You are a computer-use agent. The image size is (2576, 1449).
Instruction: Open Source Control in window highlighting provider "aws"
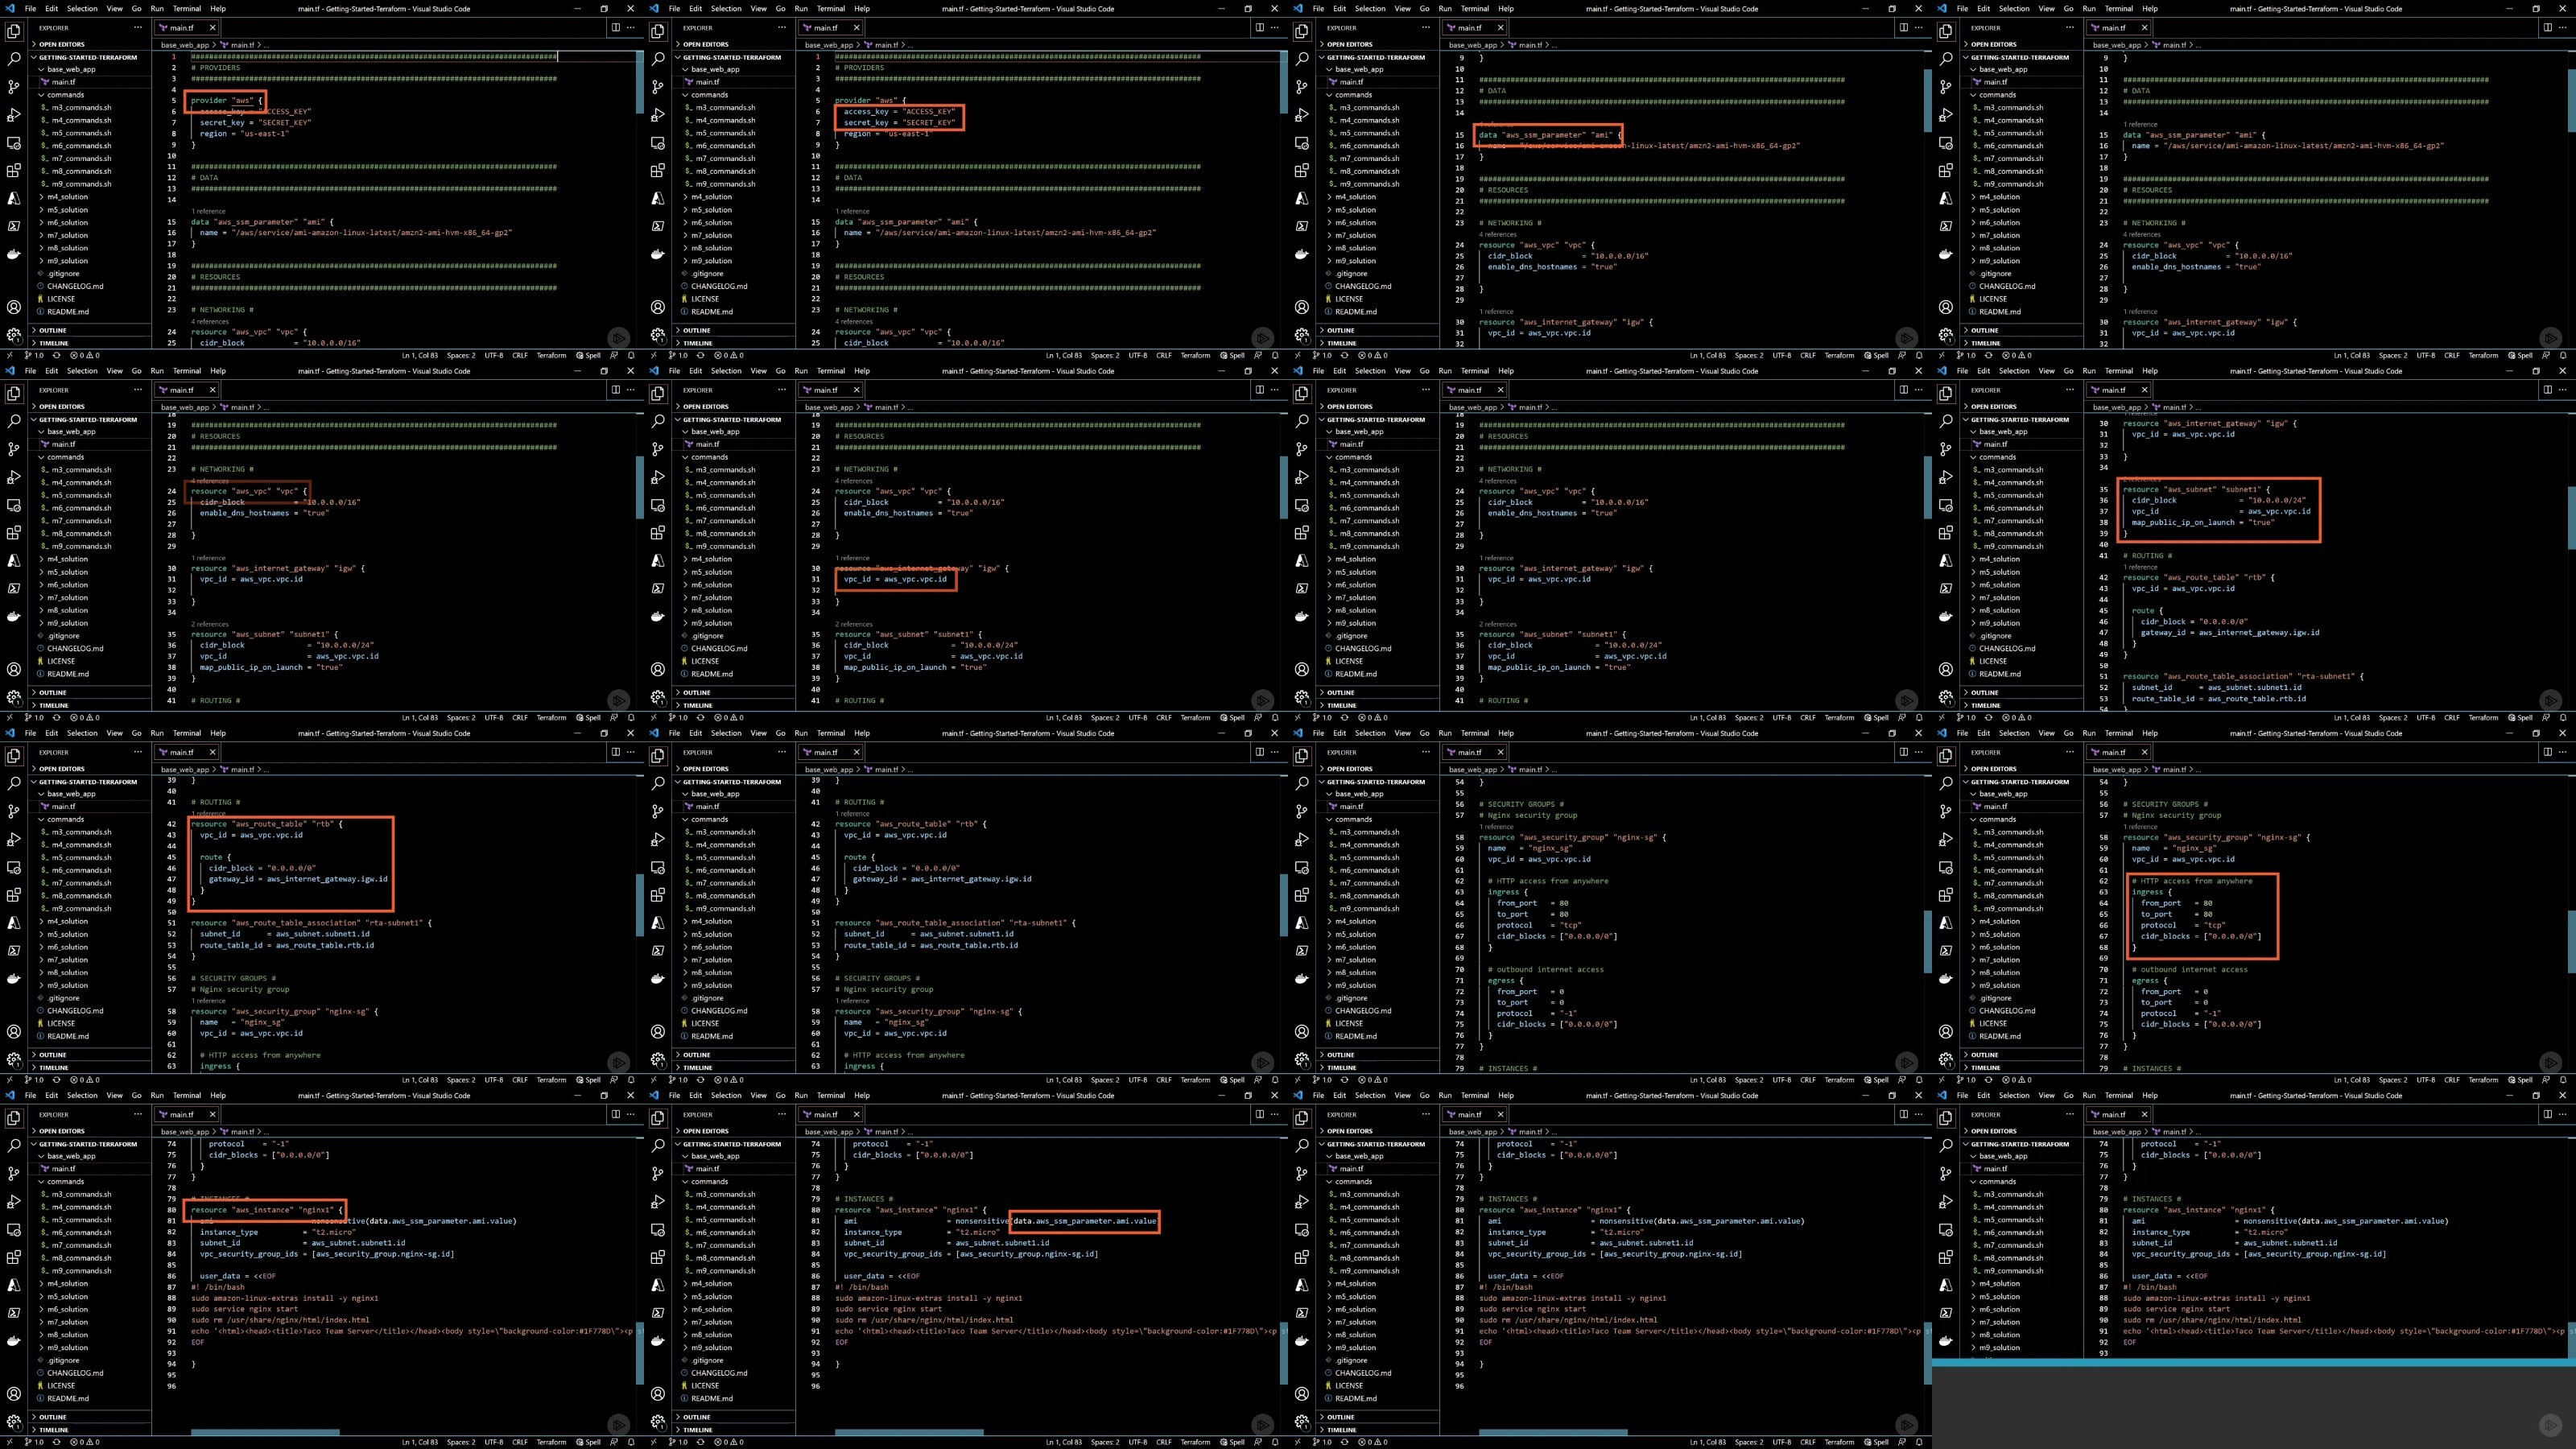(14, 87)
